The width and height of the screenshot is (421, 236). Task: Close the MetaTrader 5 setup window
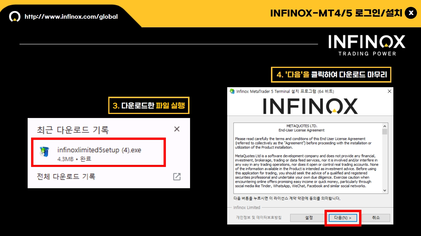(389, 91)
